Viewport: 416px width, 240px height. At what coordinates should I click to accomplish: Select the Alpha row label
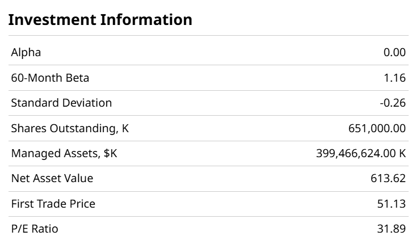[26, 53]
